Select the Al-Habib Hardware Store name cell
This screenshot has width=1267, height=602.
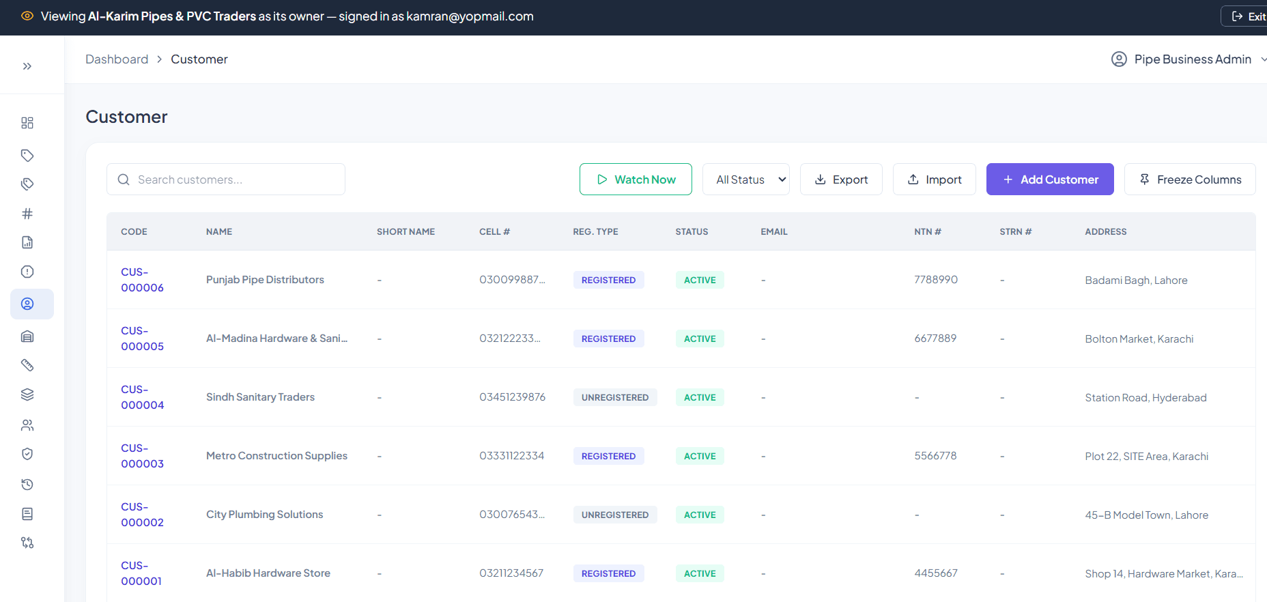(x=268, y=573)
